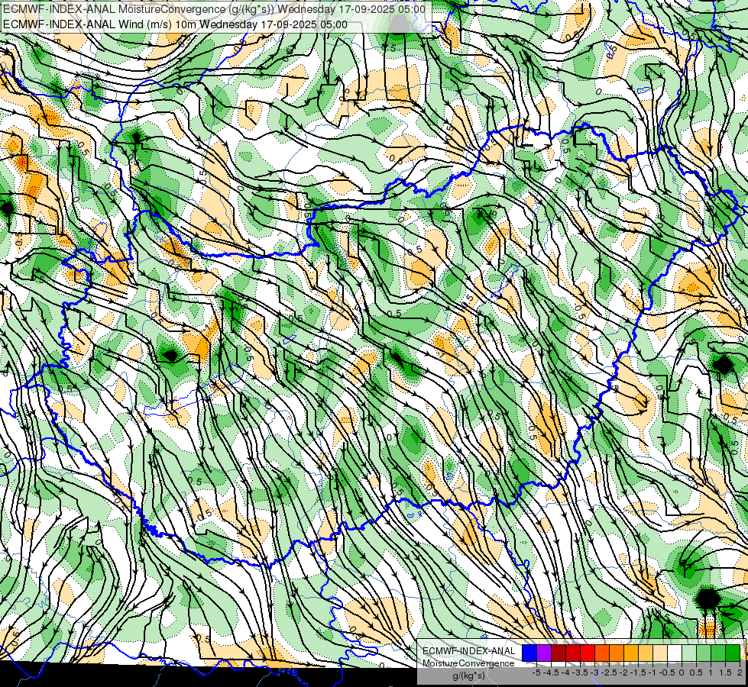This screenshot has width=748, height=687.
Task: Select the darkest green swatch between 1.5 and 2
Action: pos(733,653)
